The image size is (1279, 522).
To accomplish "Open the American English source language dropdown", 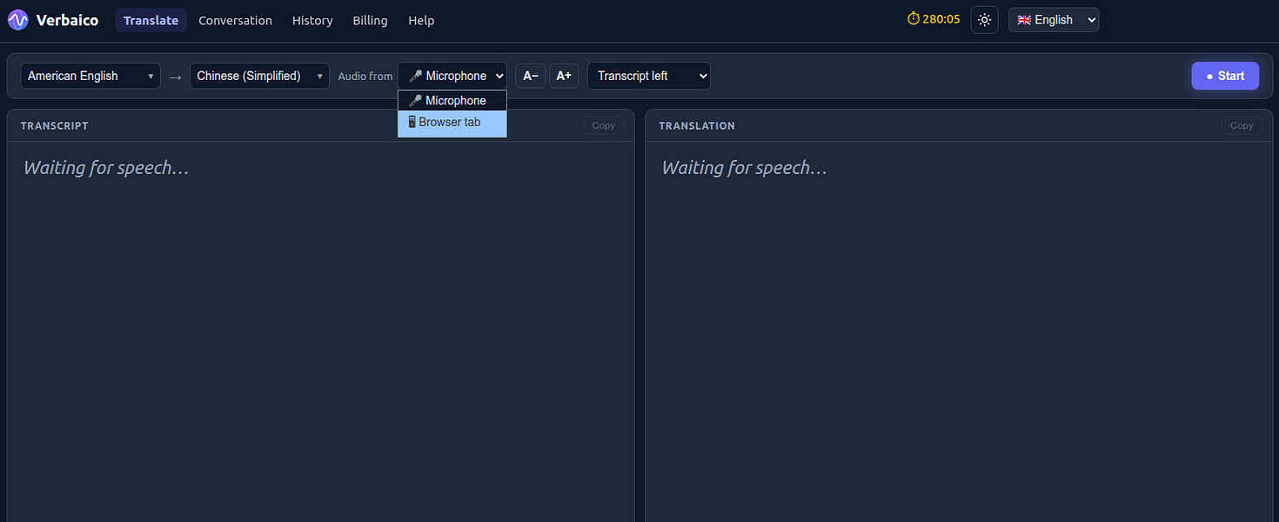I will (x=90, y=76).
